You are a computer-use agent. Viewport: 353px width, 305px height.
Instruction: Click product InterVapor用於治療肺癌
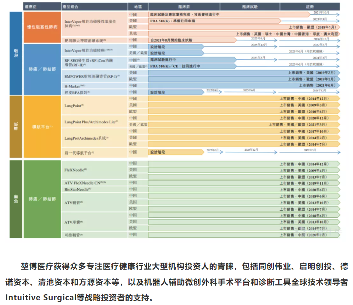pos(88,50)
